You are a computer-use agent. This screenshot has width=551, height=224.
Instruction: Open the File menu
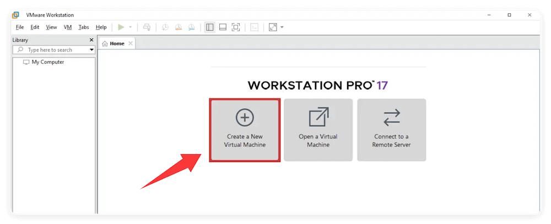coord(20,27)
